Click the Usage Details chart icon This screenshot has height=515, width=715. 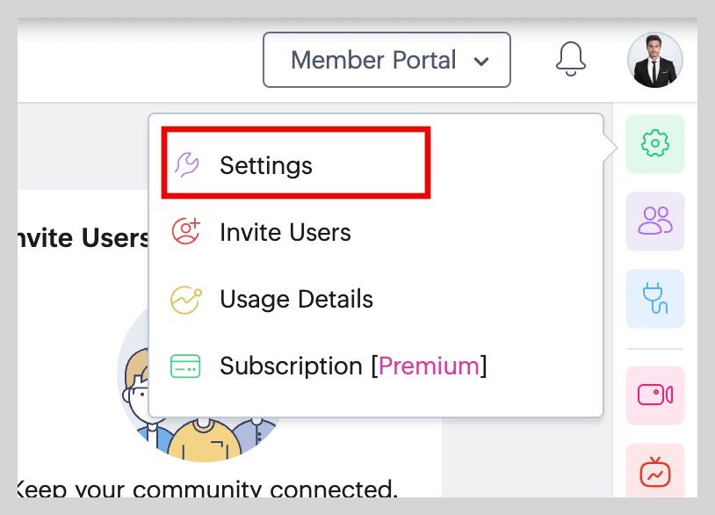tap(186, 299)
